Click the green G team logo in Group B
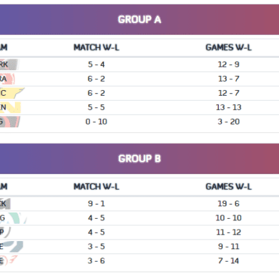This screenshot has height=279, width=279. (x=13, y=218)
